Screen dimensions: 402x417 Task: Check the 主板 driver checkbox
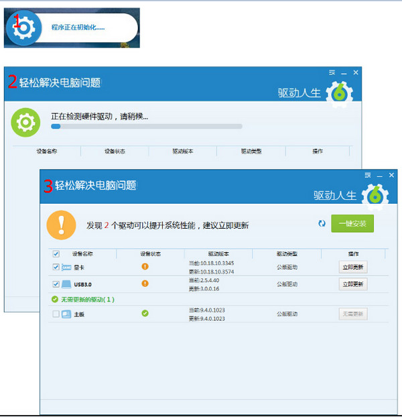click(56, 314)
